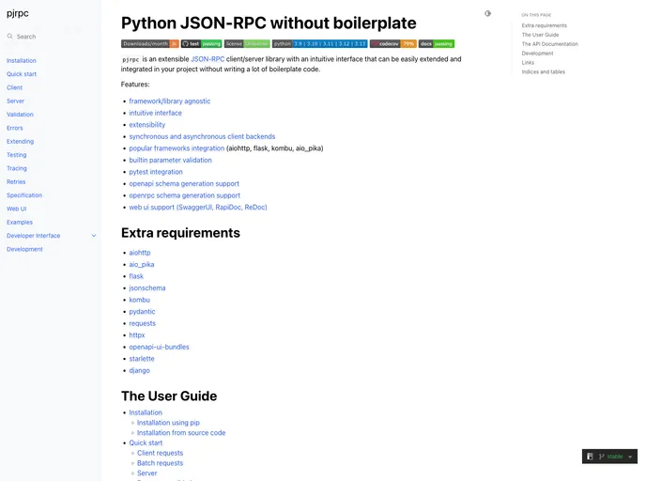This screenshot has width=646, height=481.
Task: Jump to The API Documentation in page contents
Action: pos(550,44)
